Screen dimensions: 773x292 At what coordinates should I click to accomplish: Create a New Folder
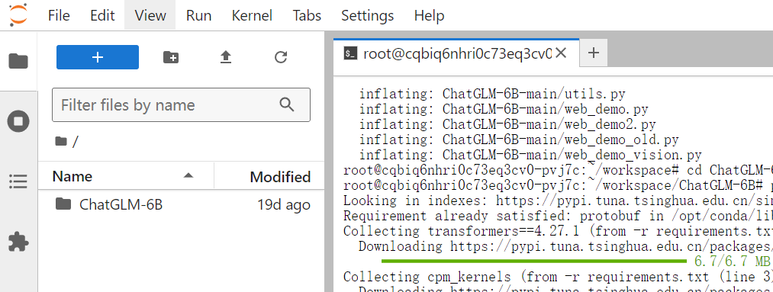(x=171, y=58)
